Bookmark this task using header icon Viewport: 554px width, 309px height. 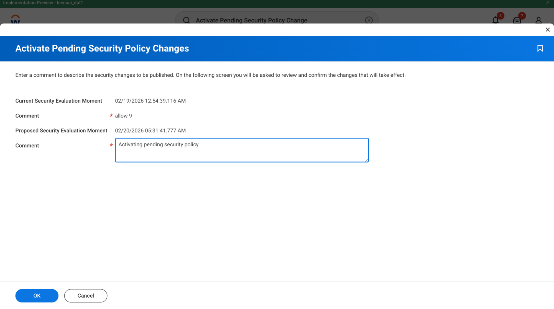540,48
